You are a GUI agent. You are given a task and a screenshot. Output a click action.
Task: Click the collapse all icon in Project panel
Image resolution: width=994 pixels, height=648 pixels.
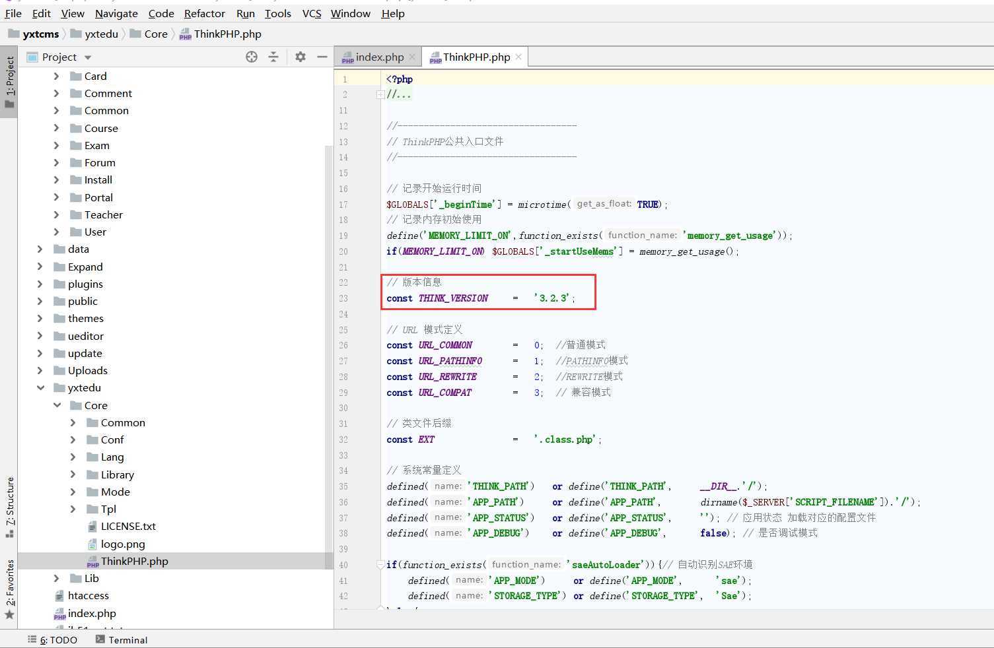point(273,57)
